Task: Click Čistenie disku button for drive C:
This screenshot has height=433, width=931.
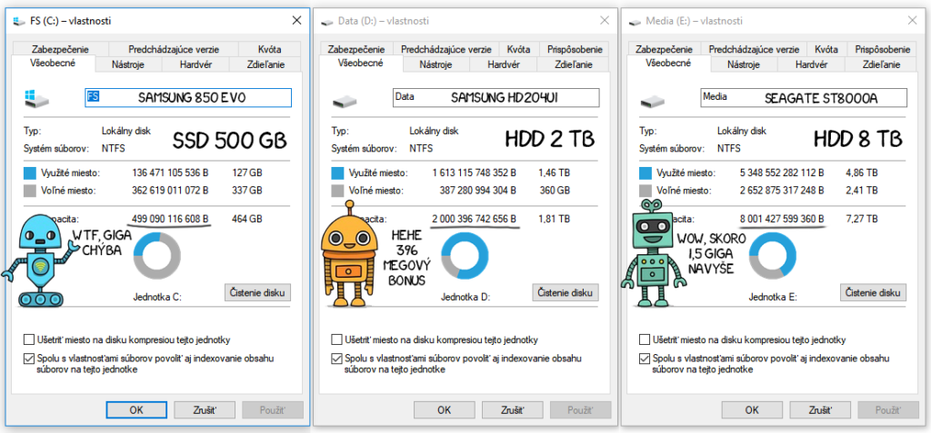Action: pos(257,292)
